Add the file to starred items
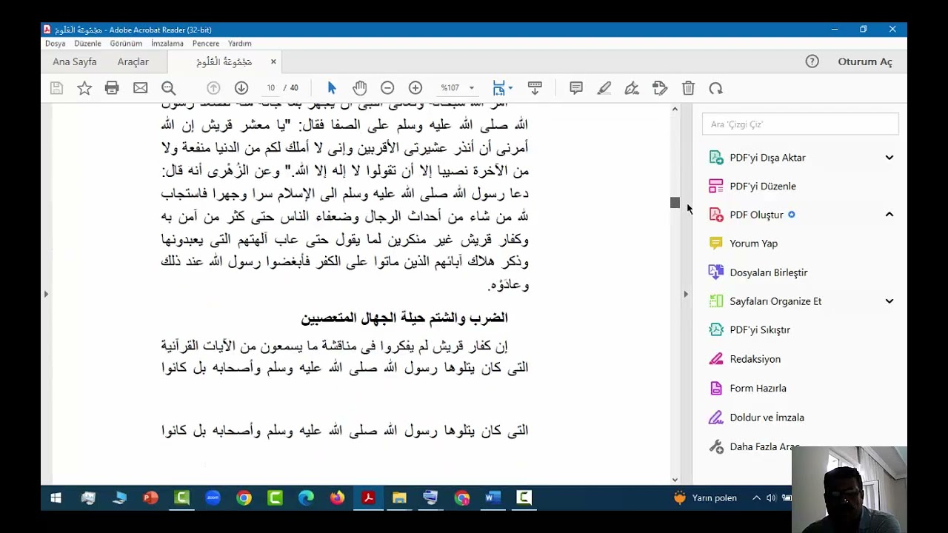 [84, 88]
